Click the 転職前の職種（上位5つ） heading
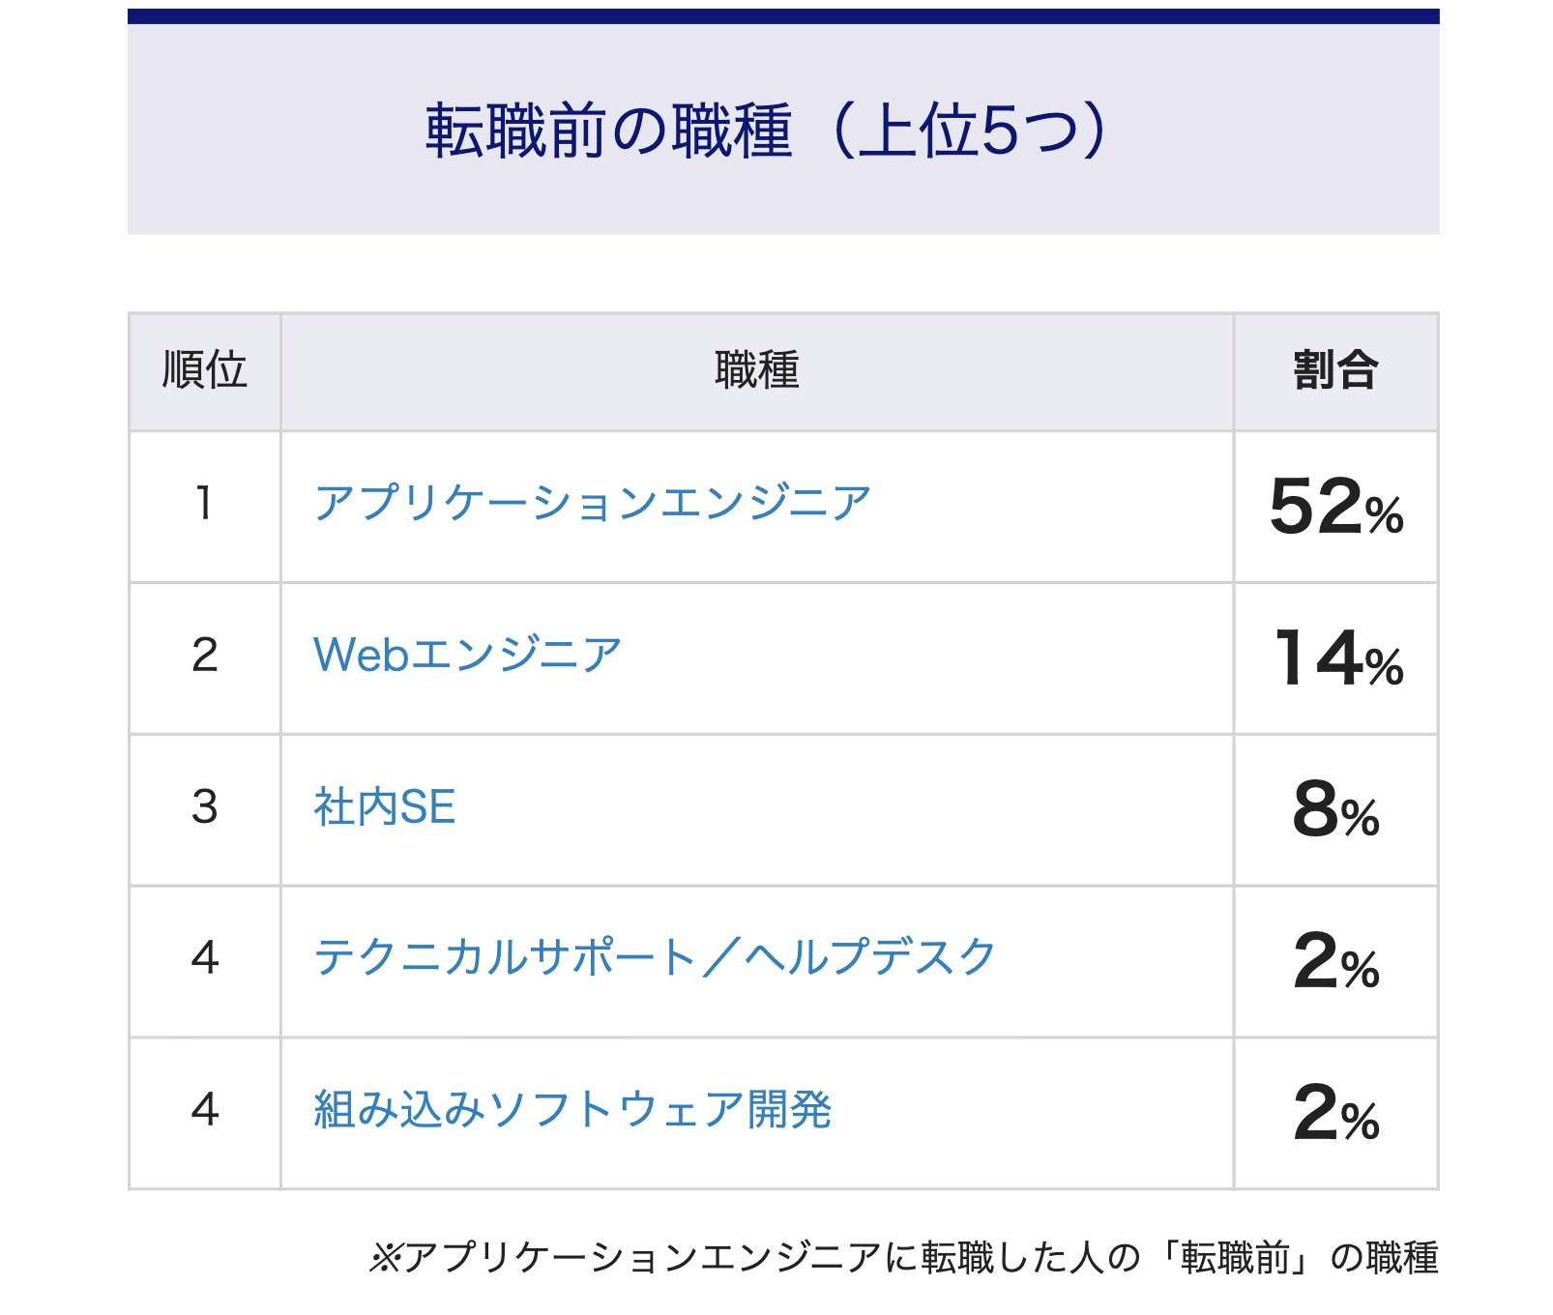The width and height of the screenshot is (1553, 1315). [x=766, y=130]
